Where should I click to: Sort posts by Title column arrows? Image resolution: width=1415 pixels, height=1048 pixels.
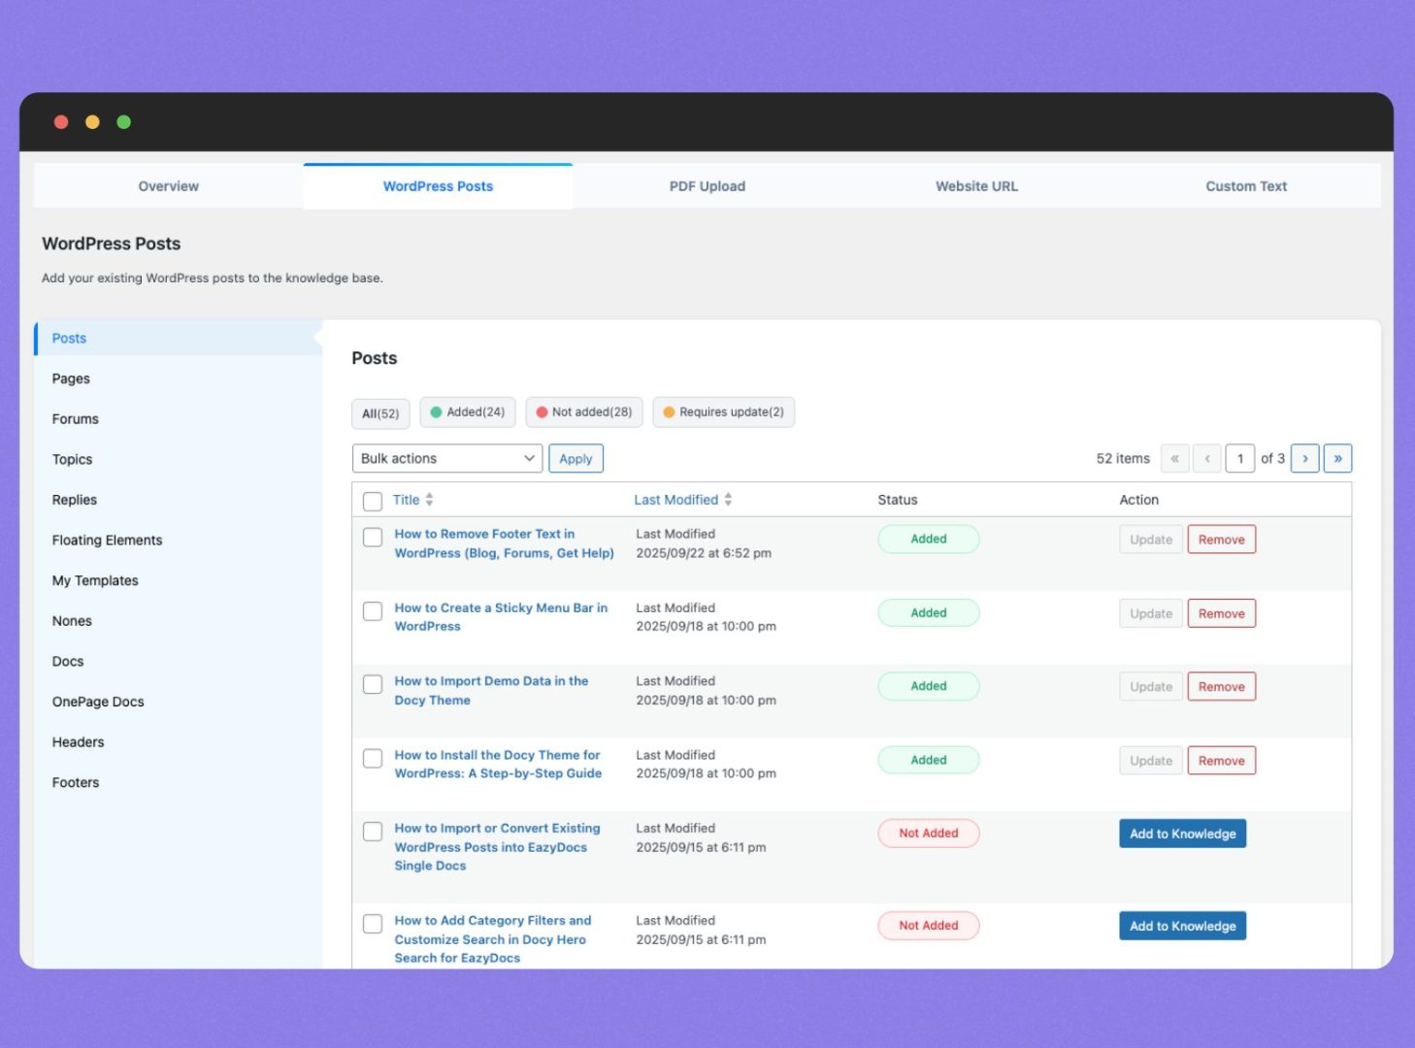[x=429, y=500]
